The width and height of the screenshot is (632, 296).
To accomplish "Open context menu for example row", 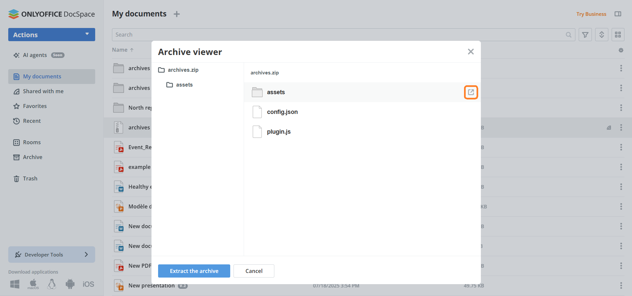I will (x=621, y=167).
